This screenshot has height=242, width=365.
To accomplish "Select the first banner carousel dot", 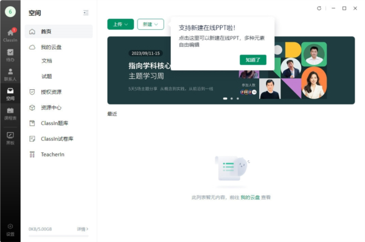I will (x=225, y=99).
